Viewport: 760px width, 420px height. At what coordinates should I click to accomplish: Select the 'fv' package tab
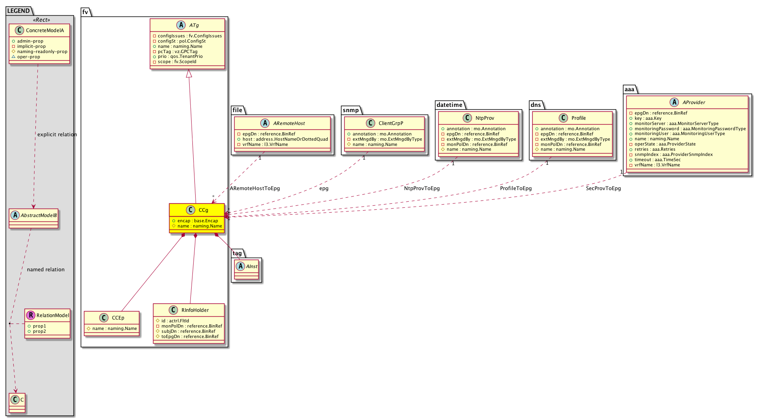pyautogui.click(x=86, y=12)
